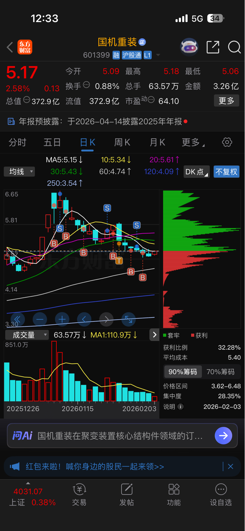Tap the 平均成本 5.40 row

tap(202, 358)
